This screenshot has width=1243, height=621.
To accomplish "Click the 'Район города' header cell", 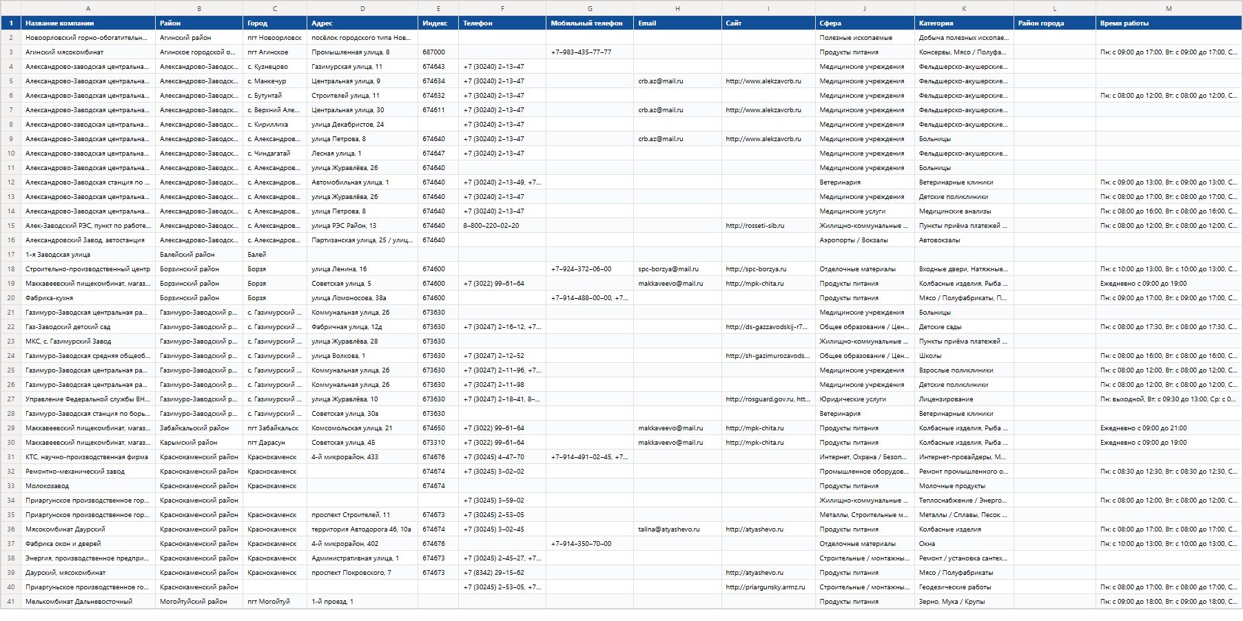I will [x=1055, y=23].
